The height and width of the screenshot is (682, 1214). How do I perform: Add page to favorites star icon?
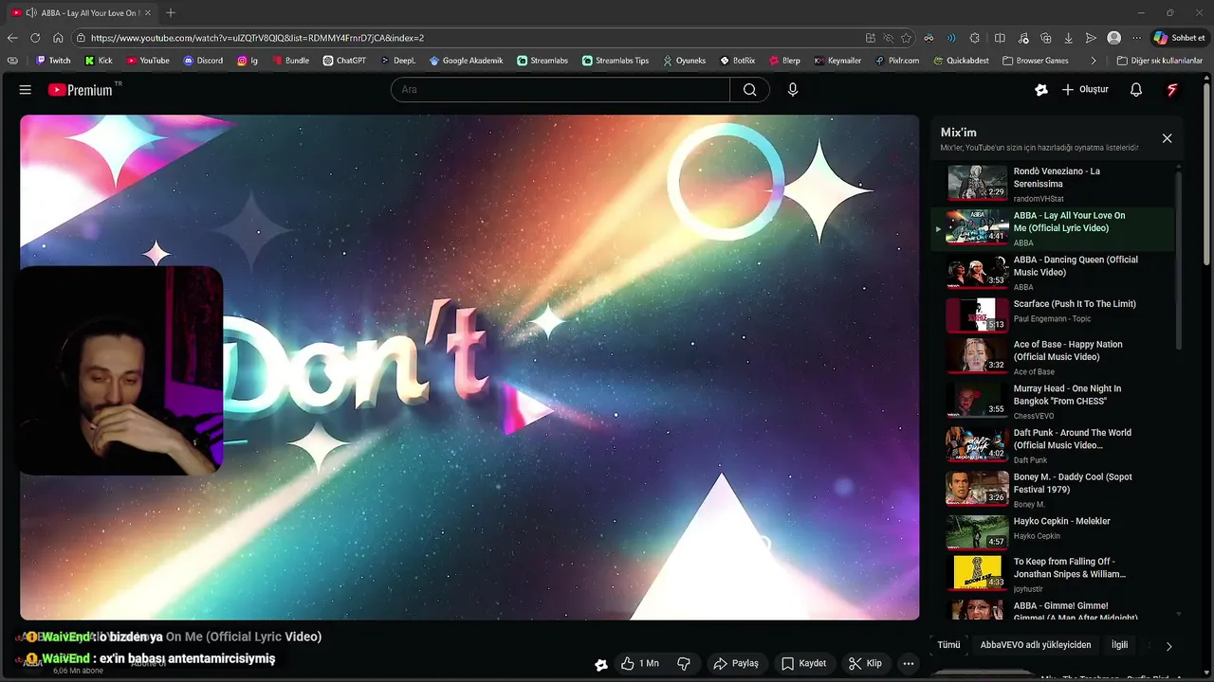point(906,38)
